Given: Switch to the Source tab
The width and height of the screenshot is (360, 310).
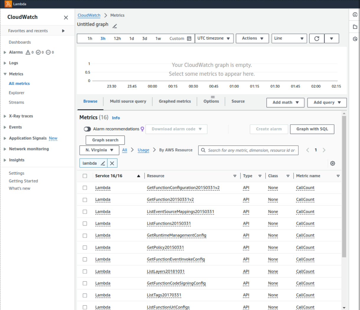Looking at the screenshot, I should (238, 101).
